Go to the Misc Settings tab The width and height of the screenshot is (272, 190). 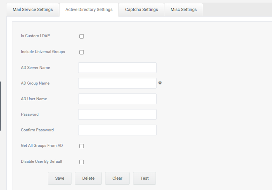click(x=184, y=10)
